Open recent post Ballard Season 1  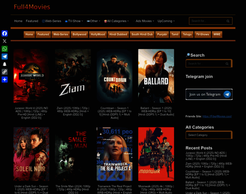[208, 185]
